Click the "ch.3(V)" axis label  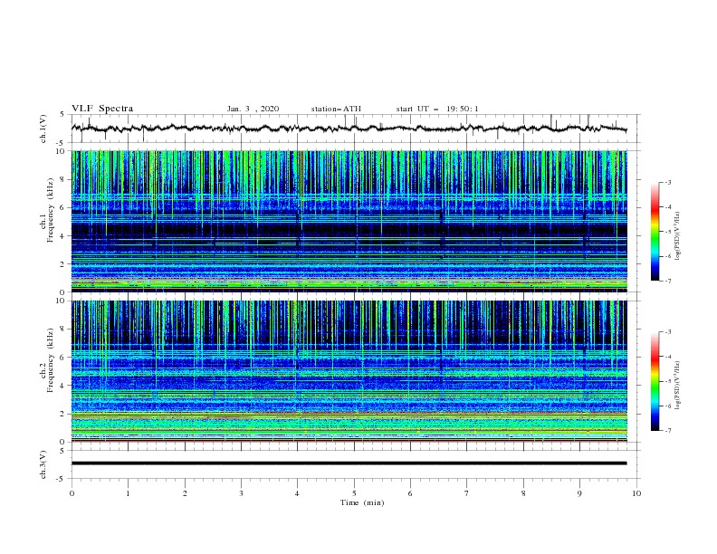point(43,464)
